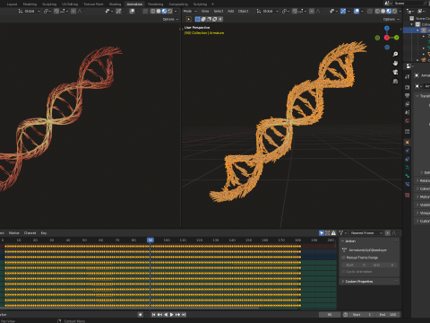
Task: Toggle snapping in the right viewport header
Action: 295,11
